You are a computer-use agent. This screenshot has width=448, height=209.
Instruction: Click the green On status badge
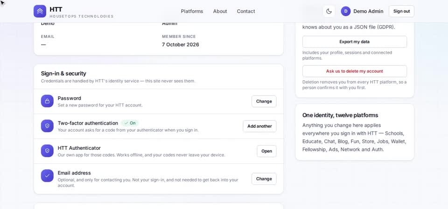coord(130,123)
